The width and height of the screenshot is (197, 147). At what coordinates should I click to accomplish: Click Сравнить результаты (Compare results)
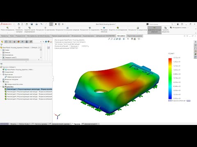(x=165, y=30)
